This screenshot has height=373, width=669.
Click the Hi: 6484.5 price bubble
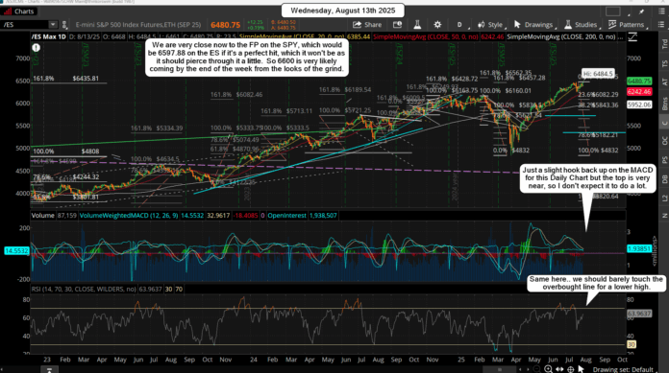coord(598,74)
